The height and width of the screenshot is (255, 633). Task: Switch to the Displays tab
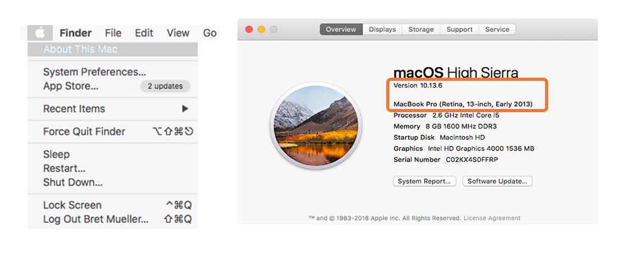[x=382, y=29]
